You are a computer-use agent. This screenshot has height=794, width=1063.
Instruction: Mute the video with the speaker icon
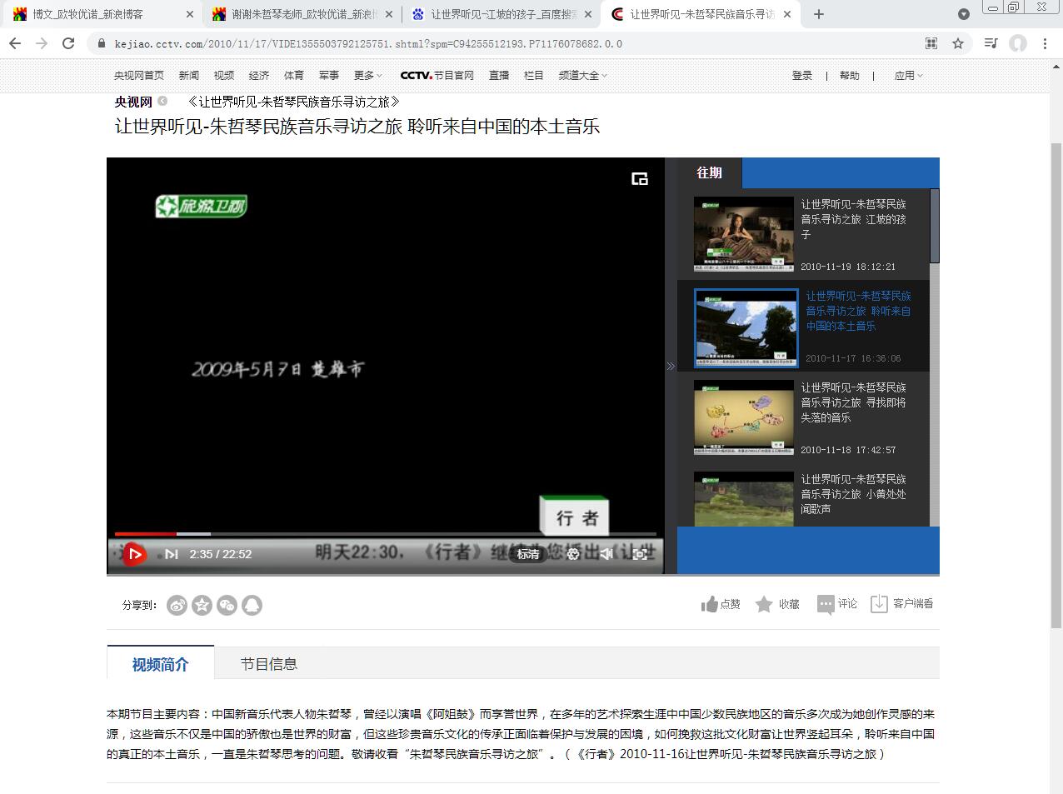click(606, 554)
